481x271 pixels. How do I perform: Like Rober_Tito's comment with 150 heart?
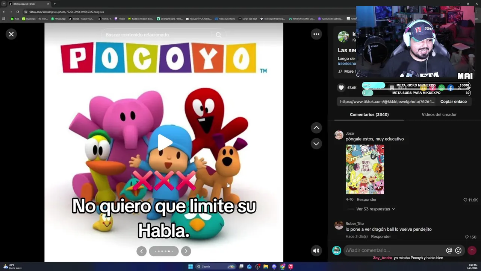pyautogui.click(x=466, y=237)
